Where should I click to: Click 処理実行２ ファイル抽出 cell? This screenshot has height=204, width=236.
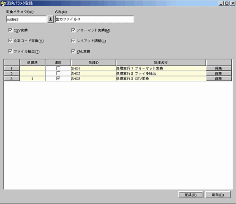(x=161, y=74)
